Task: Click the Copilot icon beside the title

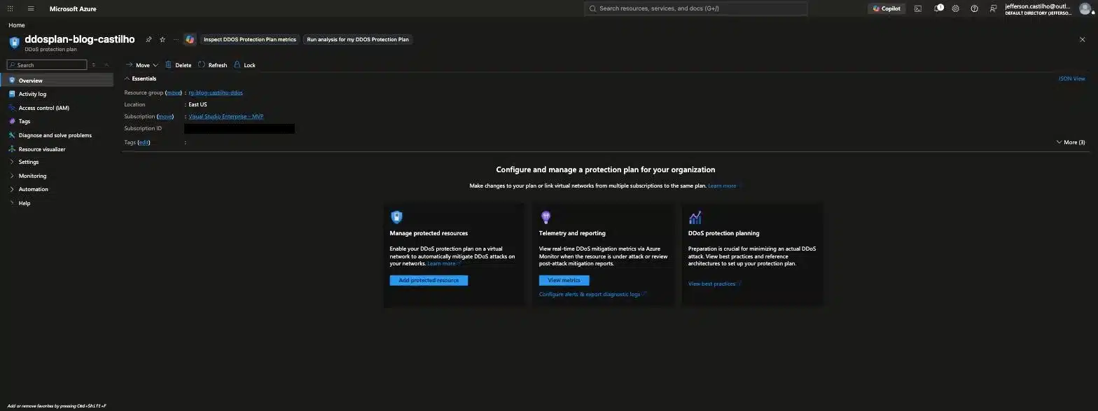Action: pyautogui.click(x=190, y=39)
